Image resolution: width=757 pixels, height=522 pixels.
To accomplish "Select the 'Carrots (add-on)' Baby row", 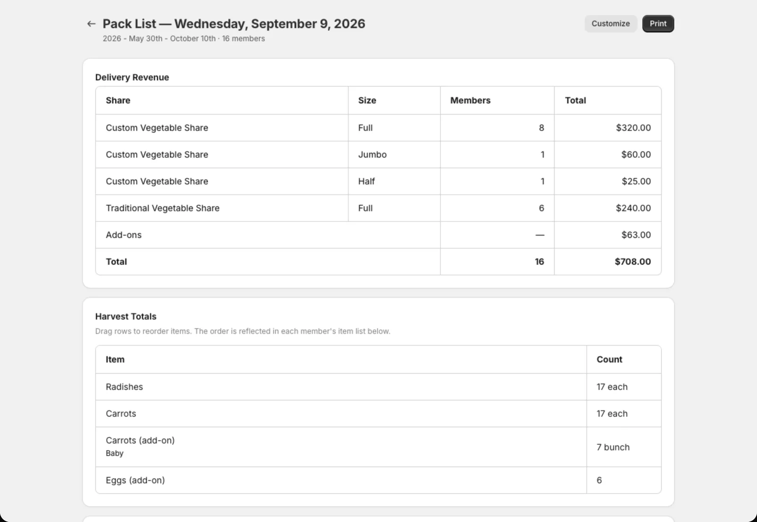I will tap(378, 447).
